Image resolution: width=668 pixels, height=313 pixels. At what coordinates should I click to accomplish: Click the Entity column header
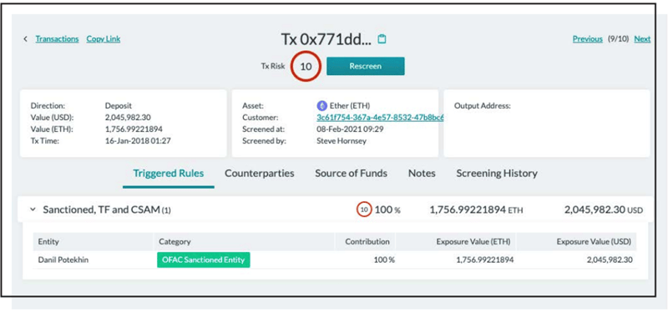click(48, 241)
